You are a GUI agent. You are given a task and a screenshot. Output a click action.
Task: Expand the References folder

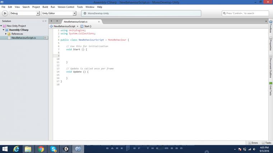click(6, 34)
